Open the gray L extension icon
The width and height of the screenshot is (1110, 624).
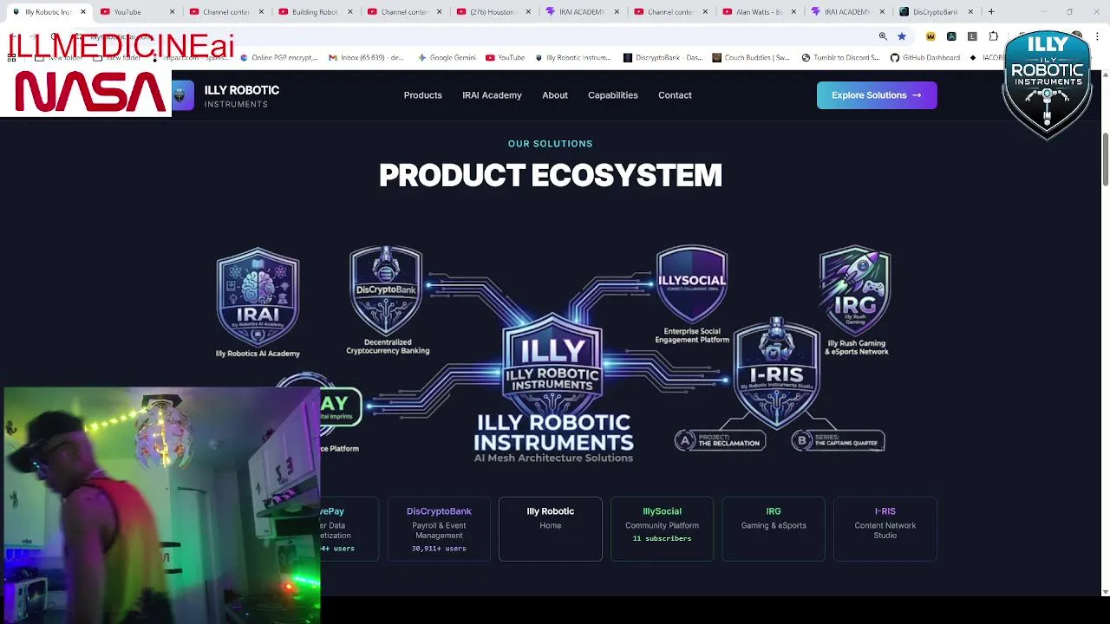[972, 36]
